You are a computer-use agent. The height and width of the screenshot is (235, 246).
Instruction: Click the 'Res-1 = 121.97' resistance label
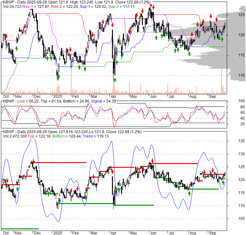tap(36, 7)
